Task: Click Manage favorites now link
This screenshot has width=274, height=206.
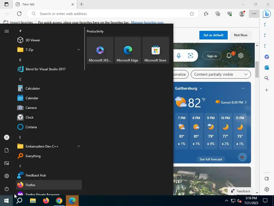Action: click(147, 23)
